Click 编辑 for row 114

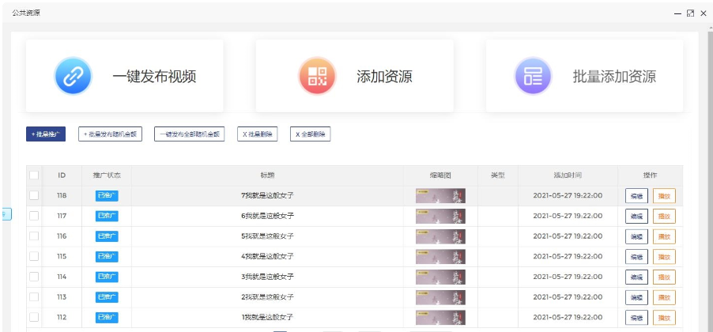[x=636, y=277]
